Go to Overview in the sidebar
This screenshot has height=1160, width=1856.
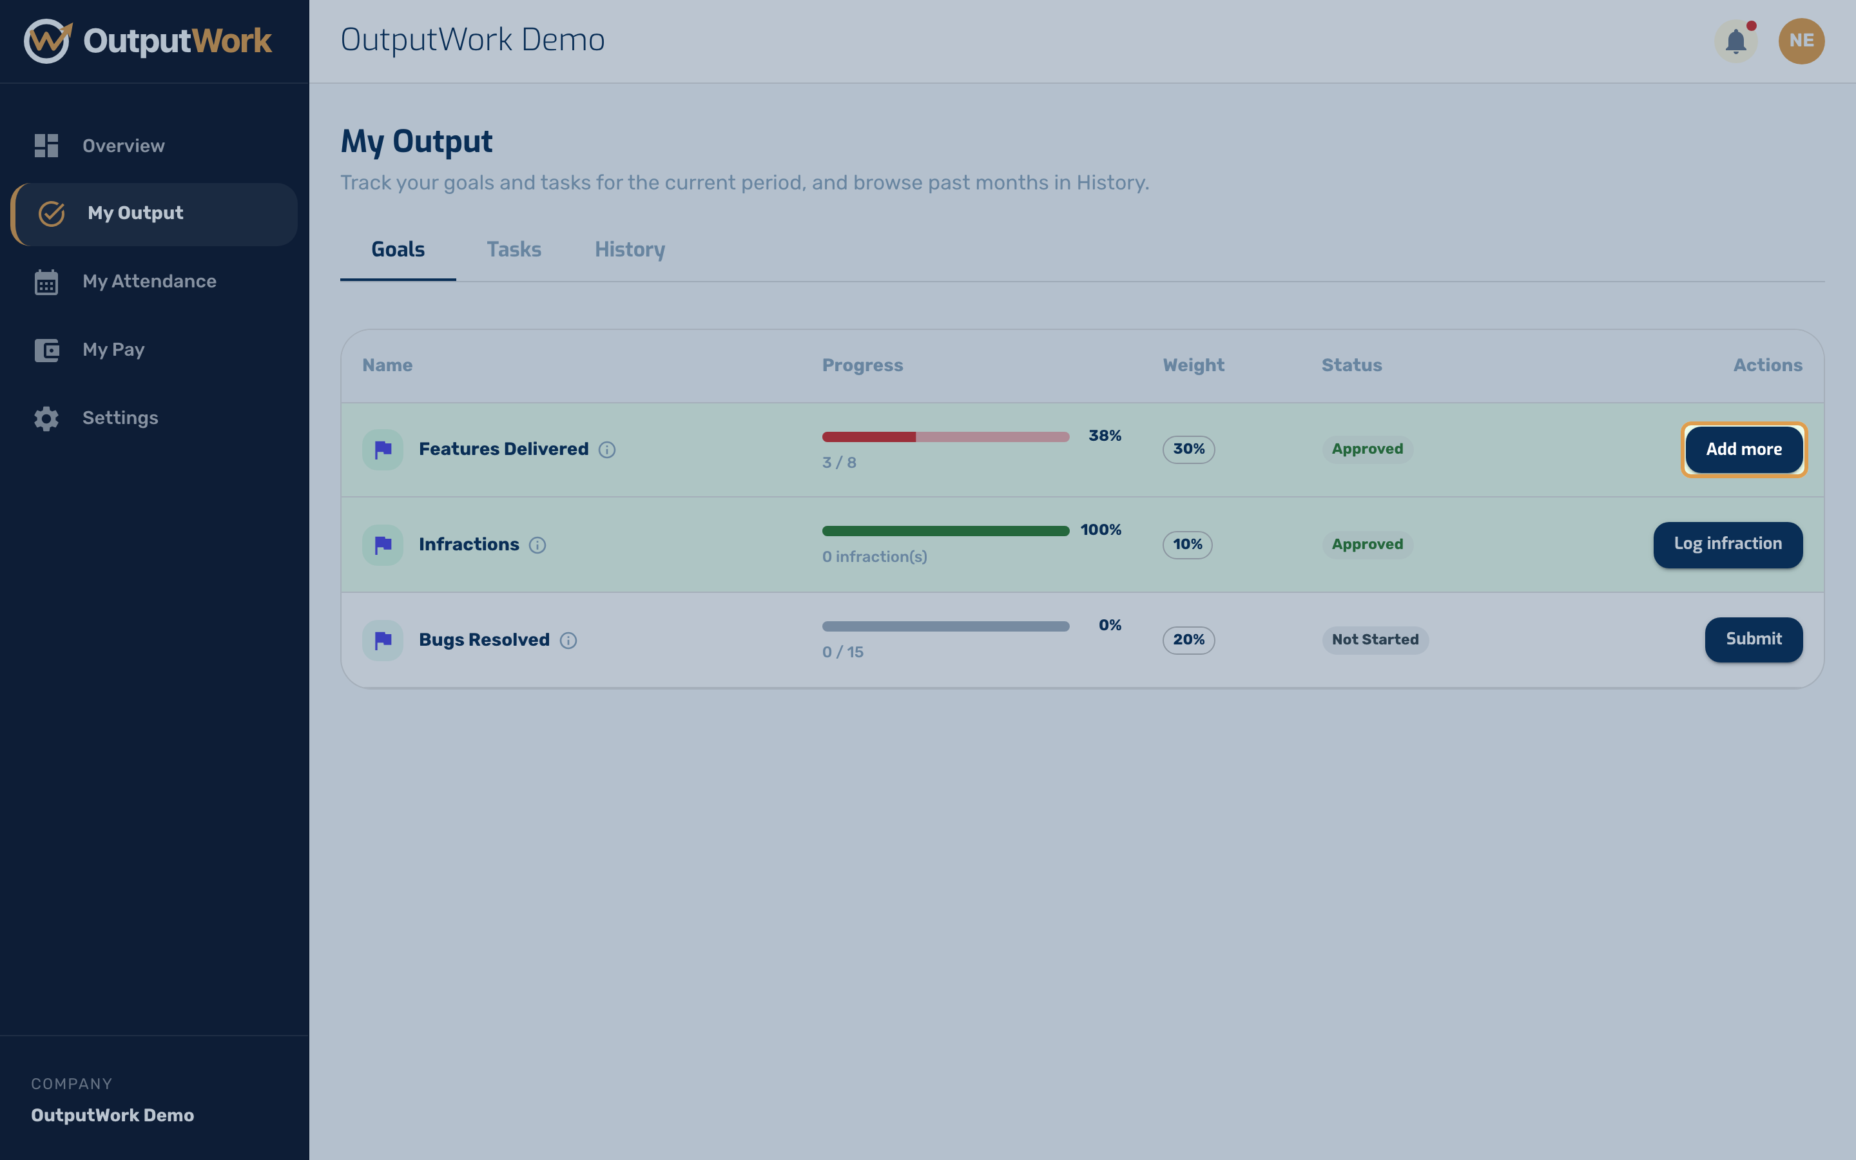coord(153,146)
